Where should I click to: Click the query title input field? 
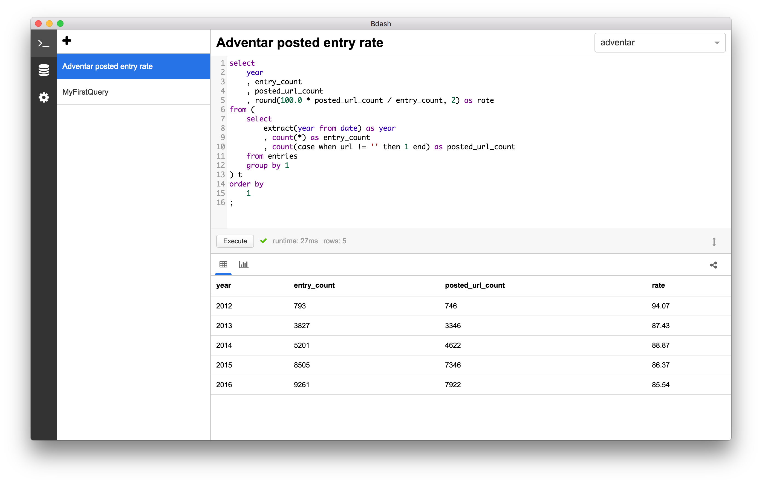click(300, 42)
